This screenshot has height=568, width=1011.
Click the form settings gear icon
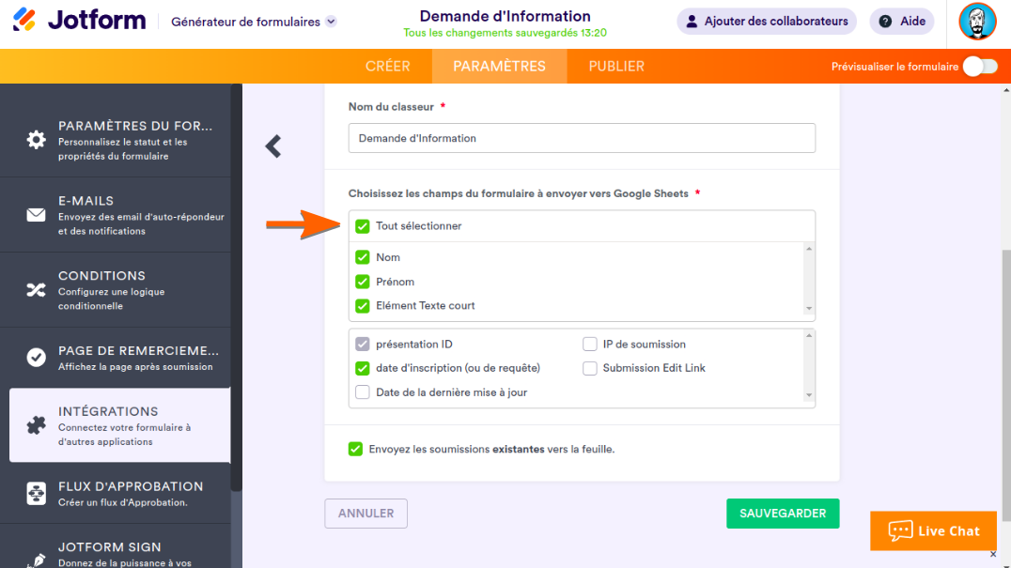[36, 140]
